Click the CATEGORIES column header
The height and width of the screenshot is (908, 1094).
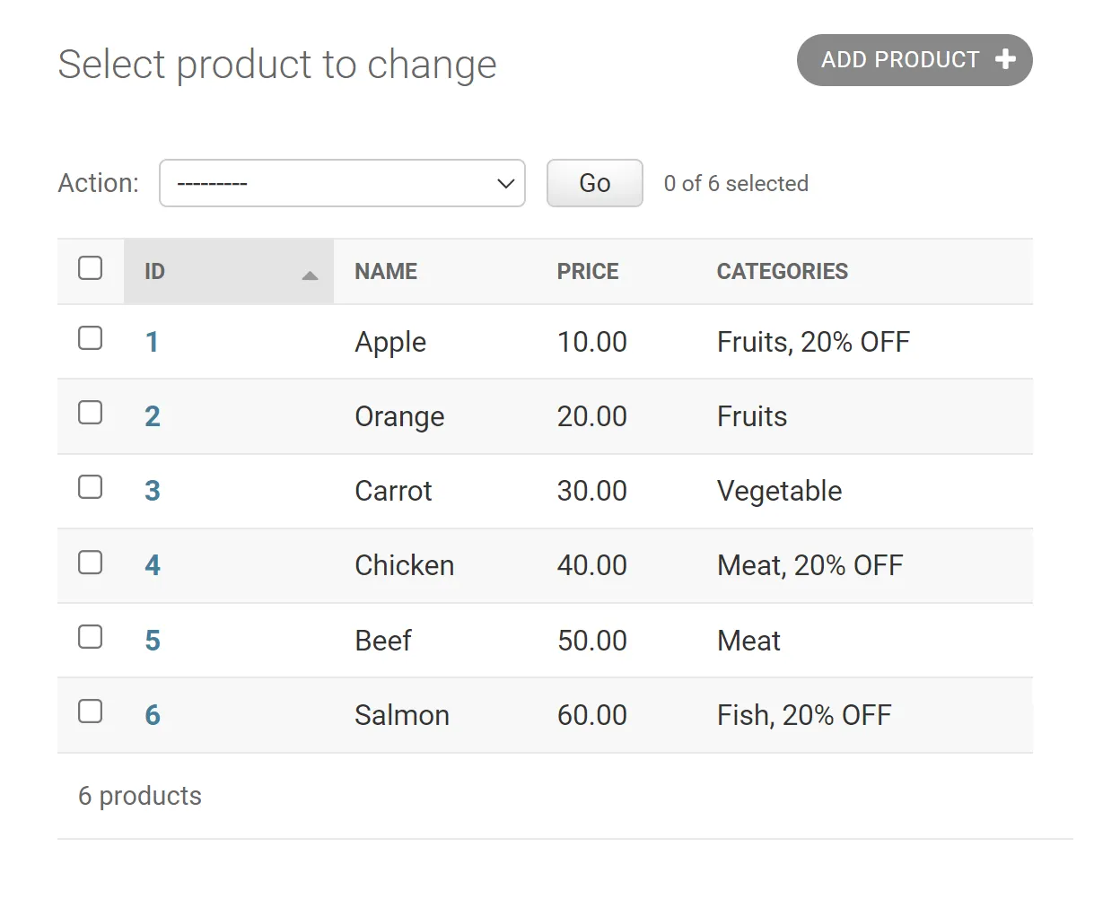coord(782,272)
